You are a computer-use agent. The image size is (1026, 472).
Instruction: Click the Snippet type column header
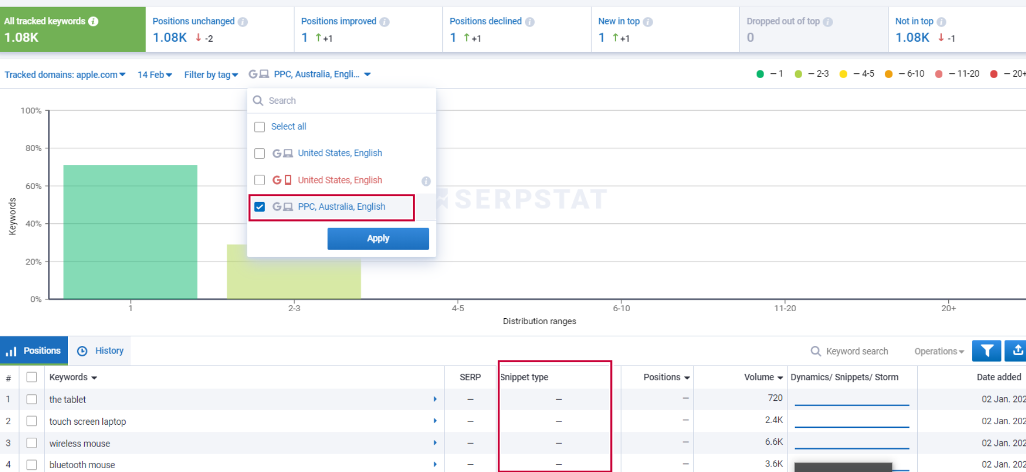(524, 377)
